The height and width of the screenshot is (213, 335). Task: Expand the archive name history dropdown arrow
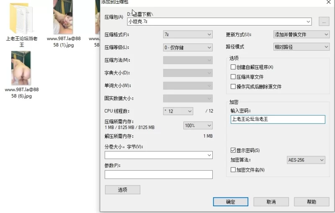point(308,22)
